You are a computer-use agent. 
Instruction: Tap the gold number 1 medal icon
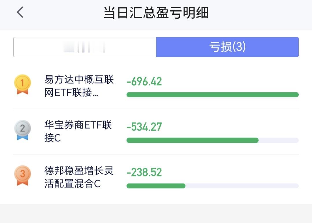pos(23,84)
